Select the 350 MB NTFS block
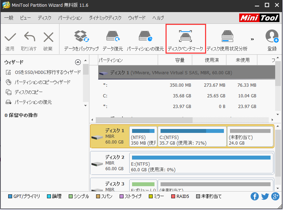The width and height of the screenshot is (283, 210). pos(143,136)
